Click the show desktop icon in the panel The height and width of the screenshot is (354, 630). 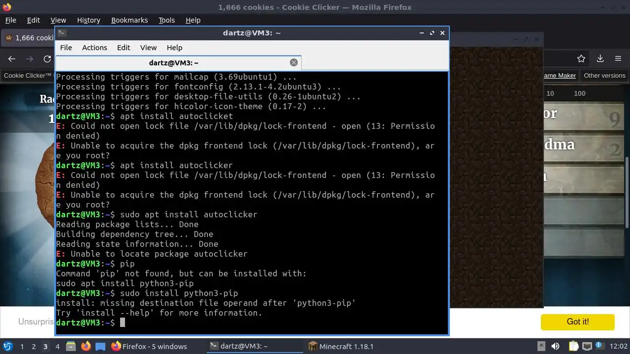[100, 346]
